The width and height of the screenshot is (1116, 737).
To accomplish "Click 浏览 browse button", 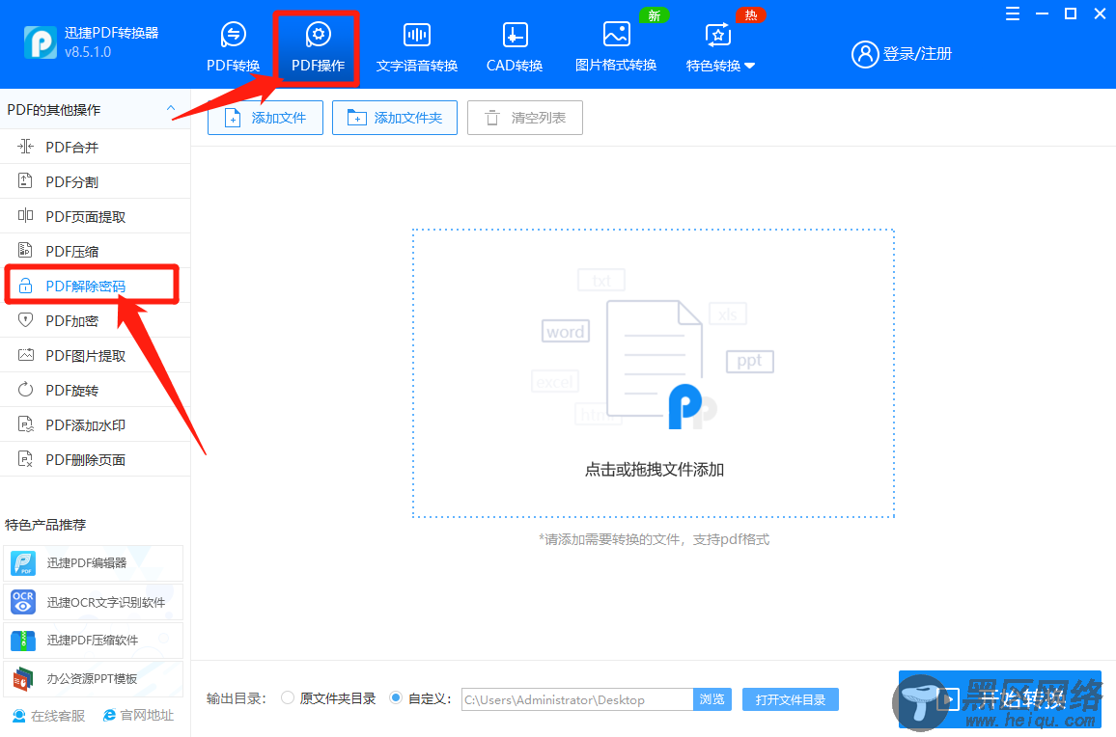I will (712, 699).
